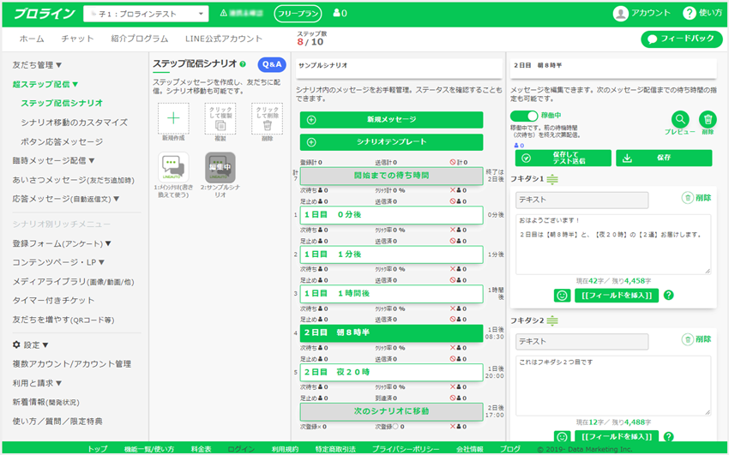Click into フキダシ2 message text area

(613, 386)
